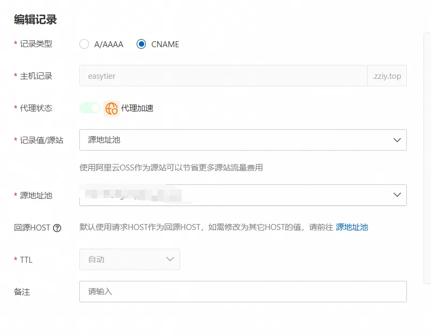
Task: Expand the 源地址池 pool selector arrow
Action: (397, 195)
